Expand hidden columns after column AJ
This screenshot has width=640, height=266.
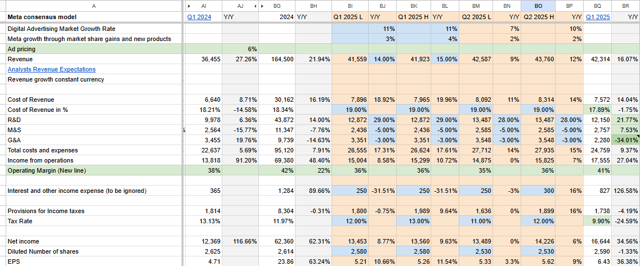point(255,6)
